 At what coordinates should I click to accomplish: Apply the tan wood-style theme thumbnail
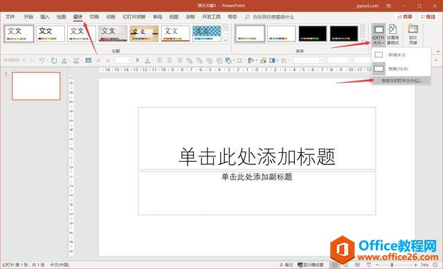(x=144, y=34)
